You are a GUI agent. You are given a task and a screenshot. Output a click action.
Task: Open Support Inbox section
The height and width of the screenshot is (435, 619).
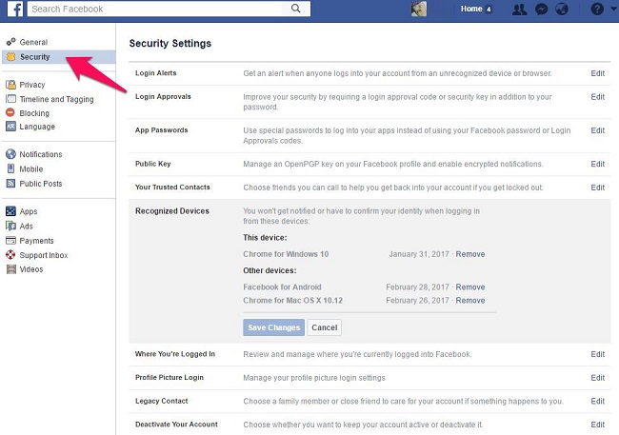[44, 255]
